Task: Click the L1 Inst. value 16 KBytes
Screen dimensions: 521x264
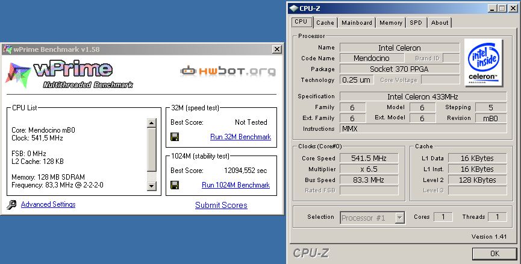Action: (477, 169)
